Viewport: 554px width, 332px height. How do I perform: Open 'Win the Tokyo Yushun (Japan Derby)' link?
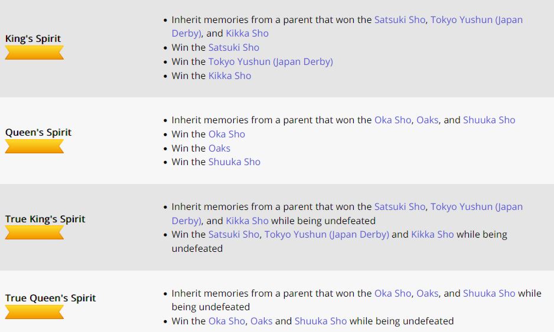[x=271, y=62]
